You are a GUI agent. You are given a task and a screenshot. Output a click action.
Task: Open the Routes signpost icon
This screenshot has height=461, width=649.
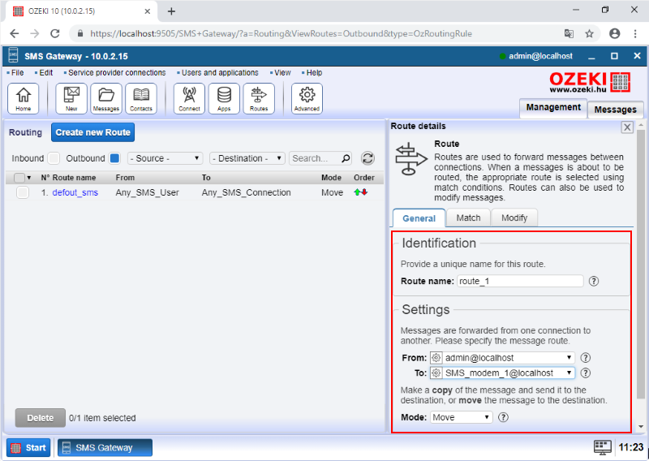point(259,98)
